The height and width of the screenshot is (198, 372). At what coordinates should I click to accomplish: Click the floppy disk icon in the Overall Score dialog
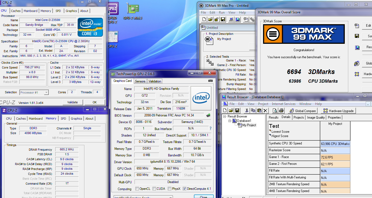[357, 36]
